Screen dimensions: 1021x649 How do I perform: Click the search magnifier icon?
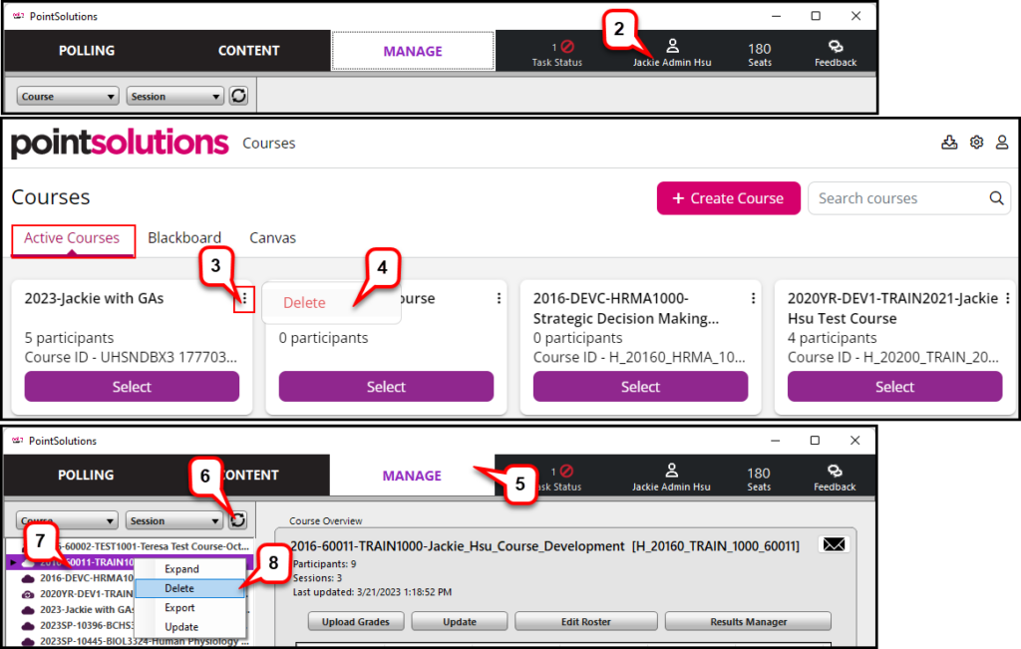tap(995, 197)
